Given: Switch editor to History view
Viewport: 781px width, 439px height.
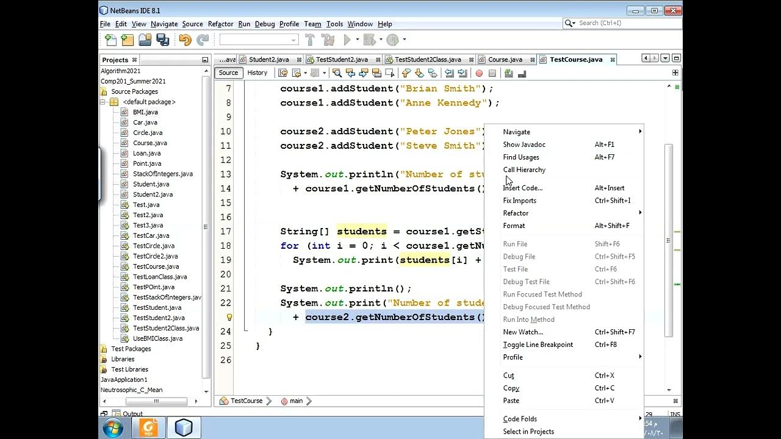Looking at the screenshot, I should tap(257, 73).
